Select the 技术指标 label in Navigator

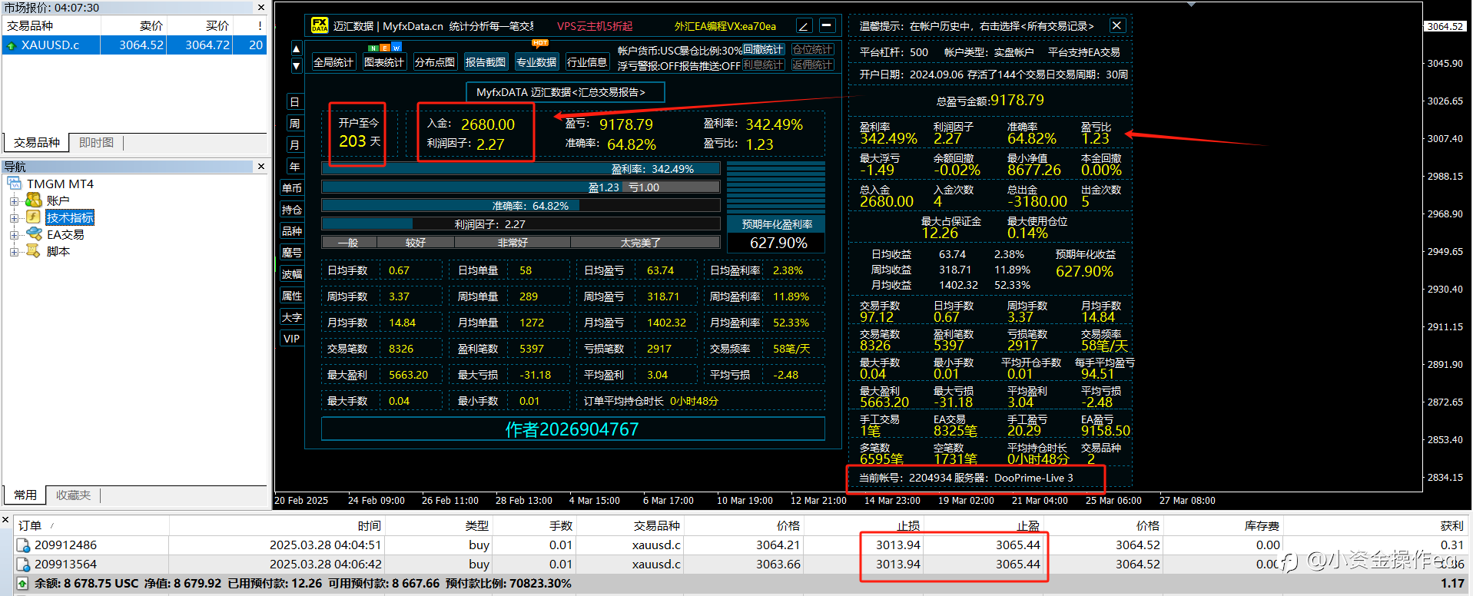coord(70,218)
